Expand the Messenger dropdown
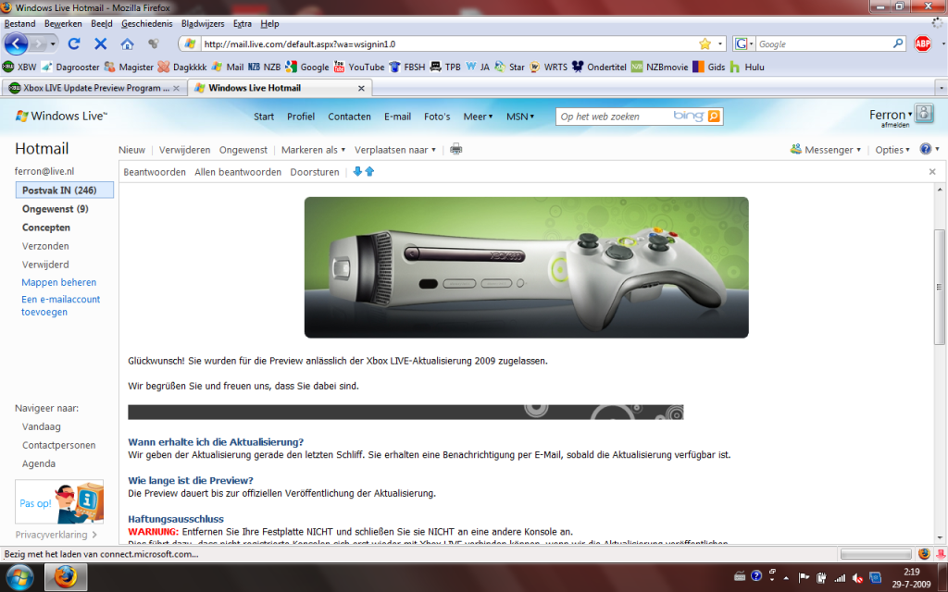Screen dimensions: 948x592 coord(825,149)
